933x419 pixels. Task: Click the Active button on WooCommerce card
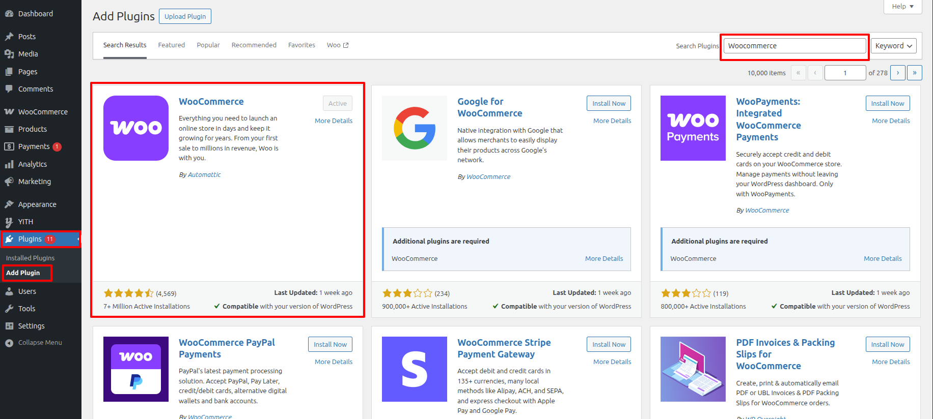[338, 103]
